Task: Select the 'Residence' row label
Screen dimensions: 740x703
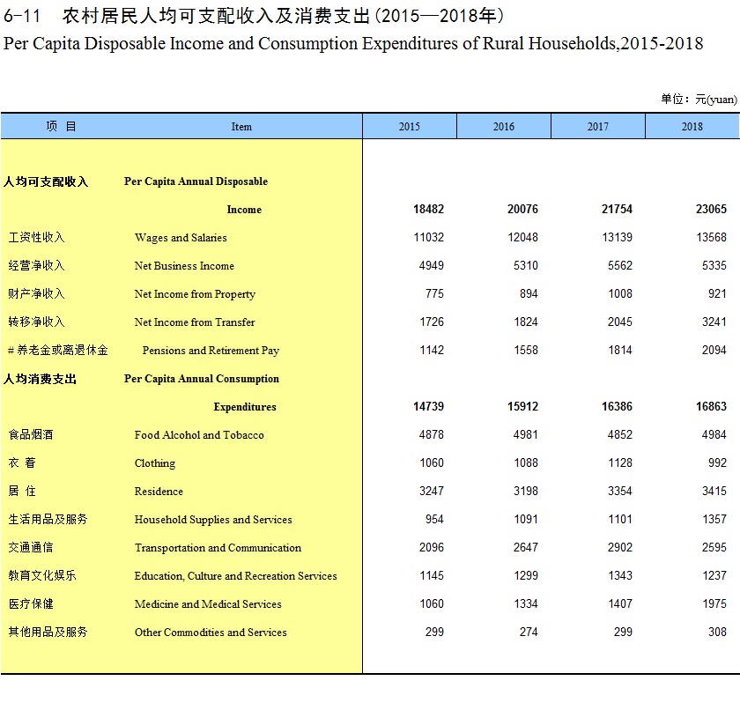Action: (159, 492)
